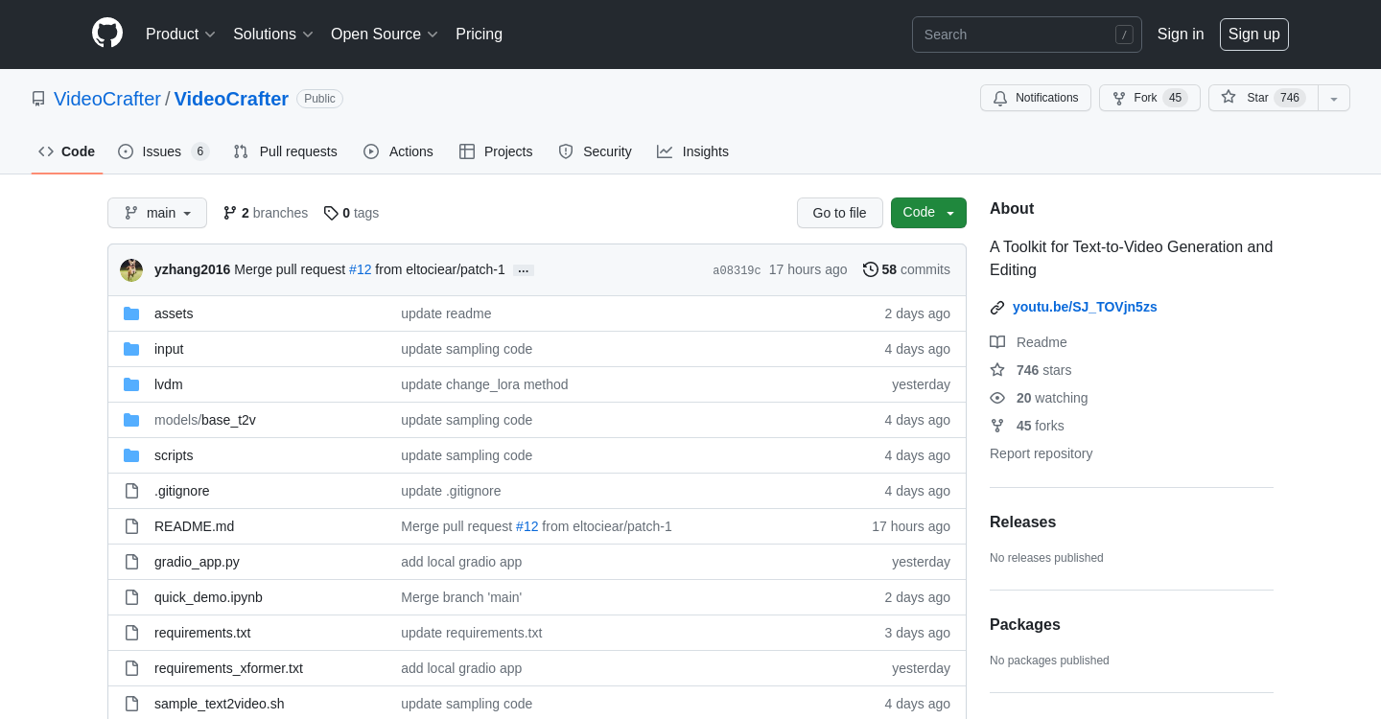Open the Pricing page
Viewport: 1381px width, 719px height.
(x=479, y=35)
